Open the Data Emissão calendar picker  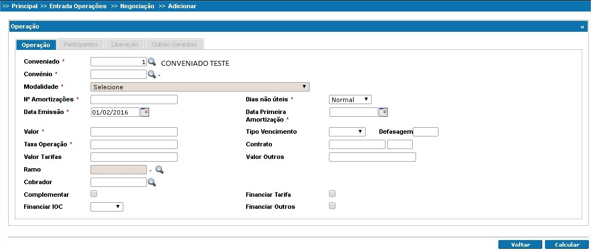coord(145,112)
